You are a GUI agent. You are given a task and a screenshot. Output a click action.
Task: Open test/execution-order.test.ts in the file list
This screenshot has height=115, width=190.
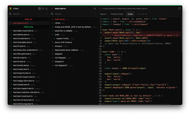[28, 50]
